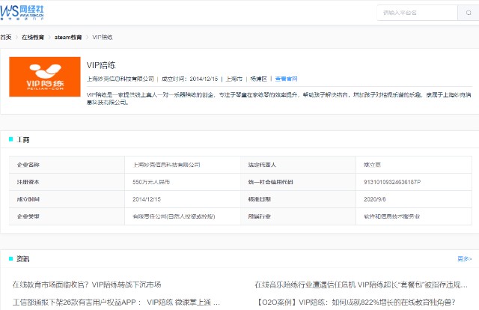
Task: Open news about 在线音乐陪练行业遭遇信任危机
Action: (x=361, y=285)
